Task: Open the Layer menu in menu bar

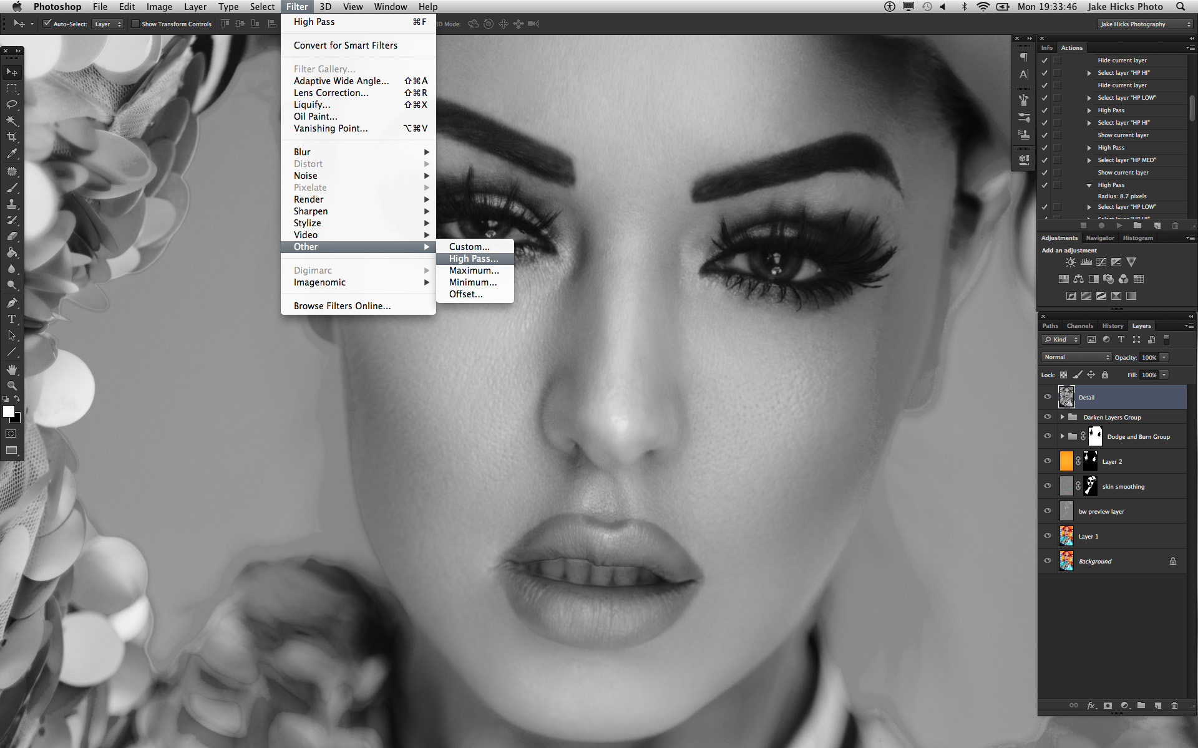Action: 195,7
